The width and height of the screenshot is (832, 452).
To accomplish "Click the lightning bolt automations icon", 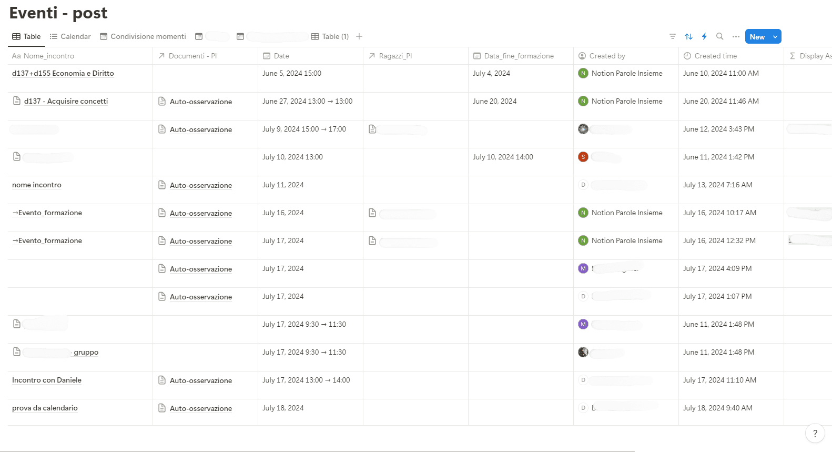I will click(x=704, y=36).
